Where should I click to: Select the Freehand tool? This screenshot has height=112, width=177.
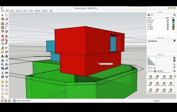point(7,31)
